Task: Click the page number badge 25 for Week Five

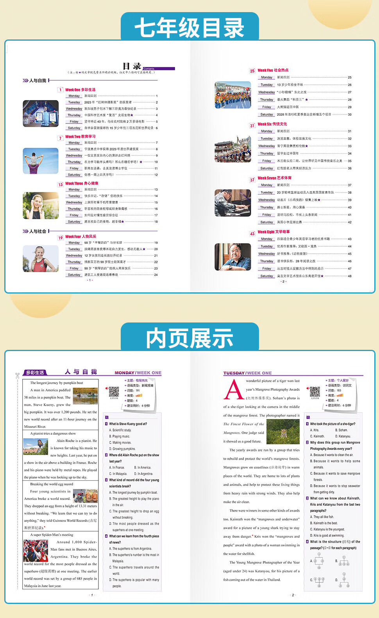Action: click(252, 71)
